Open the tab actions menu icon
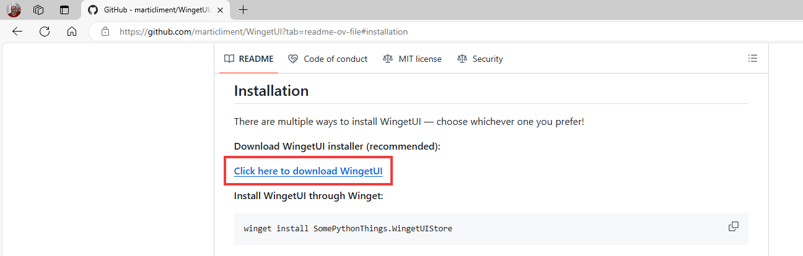The image size is (803, 256). pyautogui.click(x=64, y=10)
